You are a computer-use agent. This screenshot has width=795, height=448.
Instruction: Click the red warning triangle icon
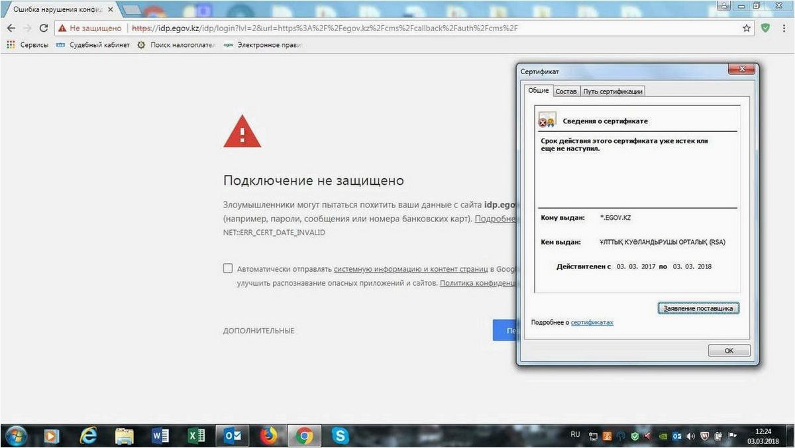pos(242,131)
